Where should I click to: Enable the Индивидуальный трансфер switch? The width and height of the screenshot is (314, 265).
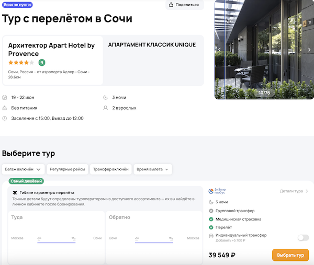(x=303, y=237)
